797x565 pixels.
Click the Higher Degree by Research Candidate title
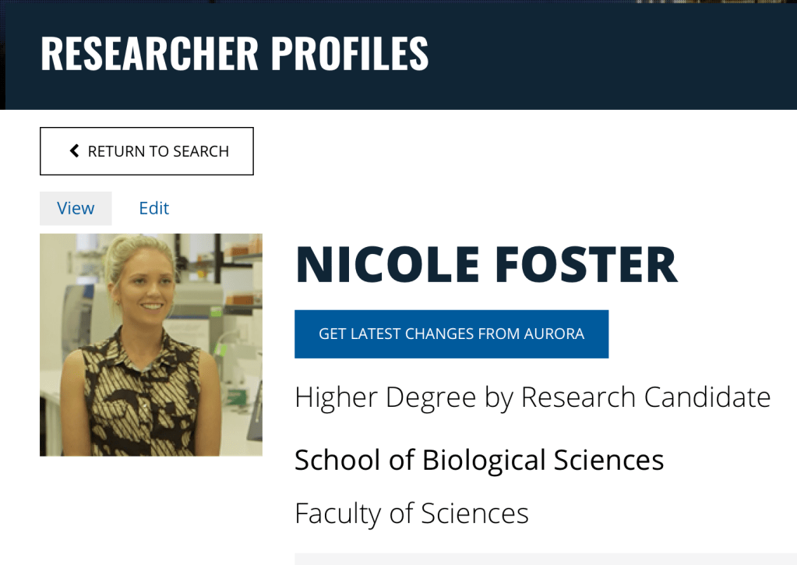(x=532, y=397)
